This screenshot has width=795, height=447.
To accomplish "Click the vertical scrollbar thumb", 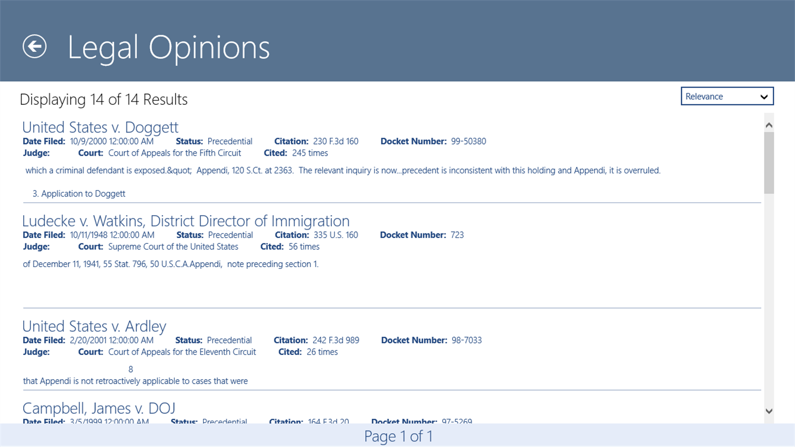I will point(769,163).
